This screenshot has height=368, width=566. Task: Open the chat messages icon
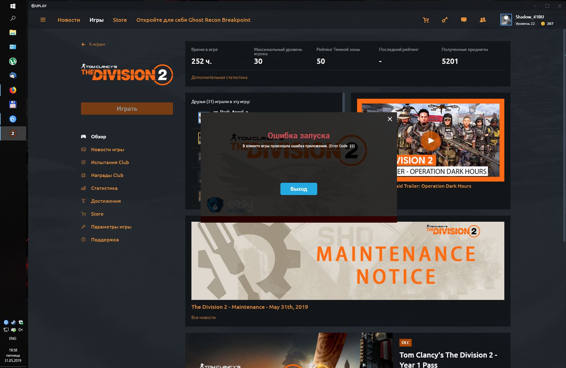[464, 20]
